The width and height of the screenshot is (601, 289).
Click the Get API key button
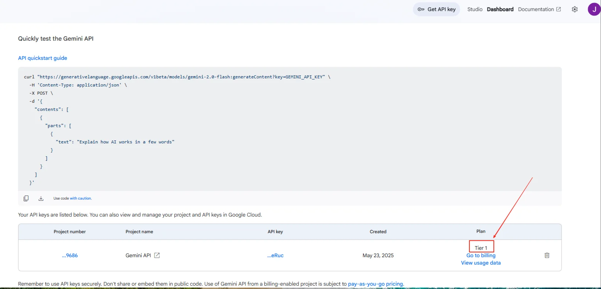436,9
